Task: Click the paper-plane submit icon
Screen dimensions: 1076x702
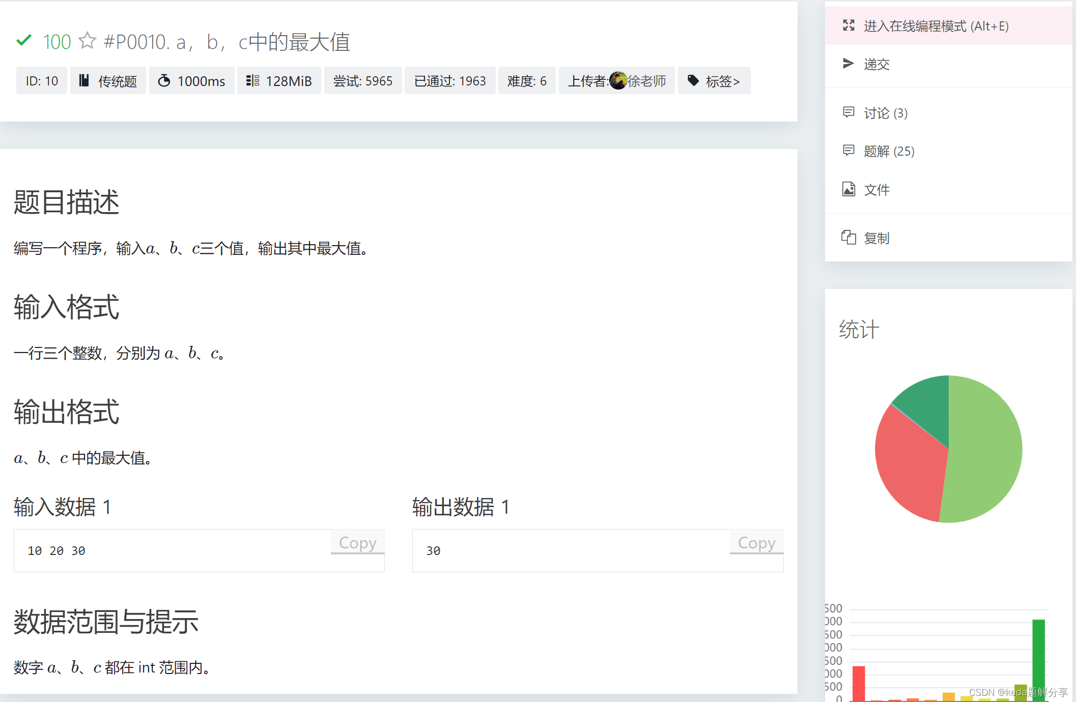Action: (848, 64)
